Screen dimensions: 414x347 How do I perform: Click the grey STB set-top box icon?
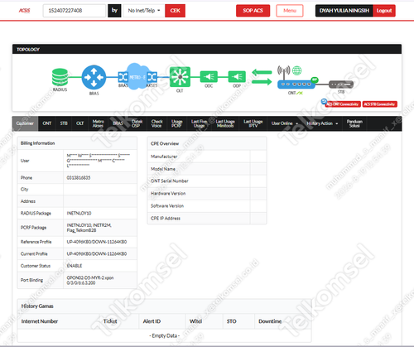pos(341,84)
